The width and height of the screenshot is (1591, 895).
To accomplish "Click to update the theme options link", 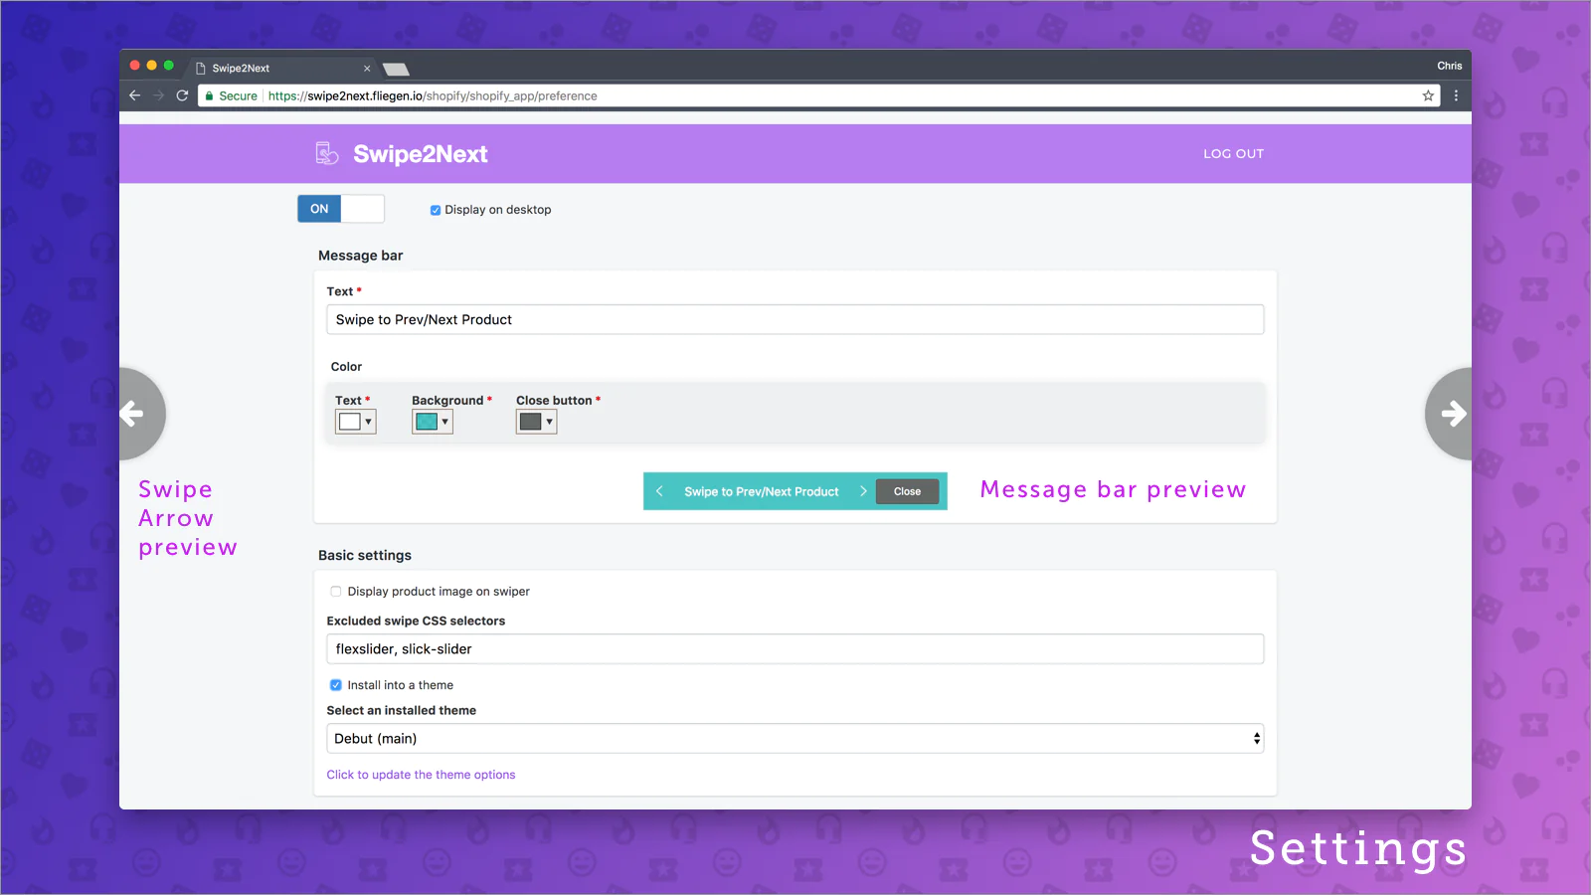I will pyautogui.click(x=422, y=775).
